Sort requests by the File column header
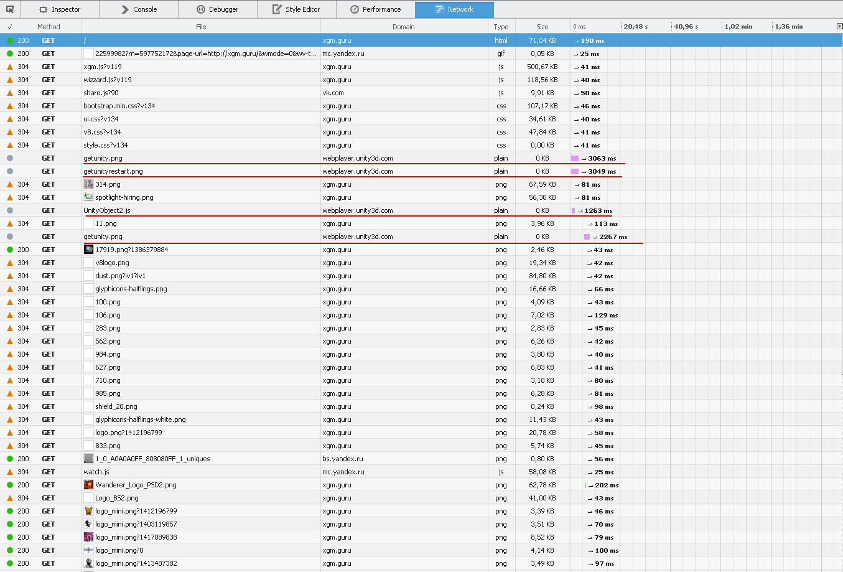The height and width of the screenshot is (572, 843). [x=201, y=27]
